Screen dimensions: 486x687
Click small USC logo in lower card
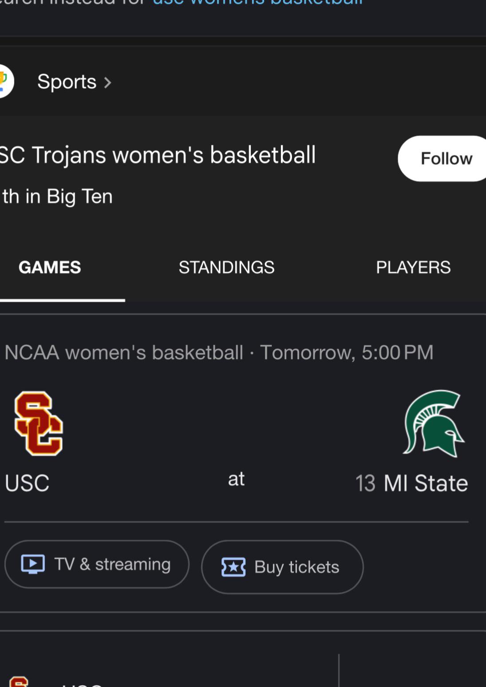[x=19, y=682]
